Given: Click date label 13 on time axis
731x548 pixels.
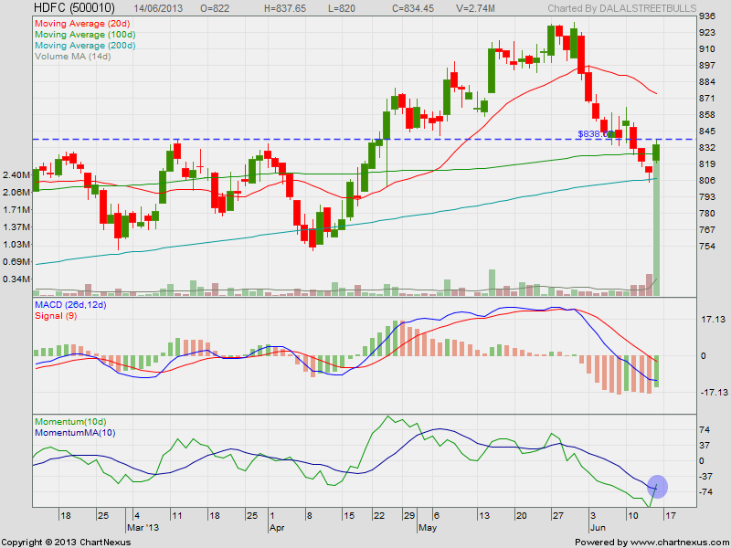Looking at the screenshot, I should (484, 516).
